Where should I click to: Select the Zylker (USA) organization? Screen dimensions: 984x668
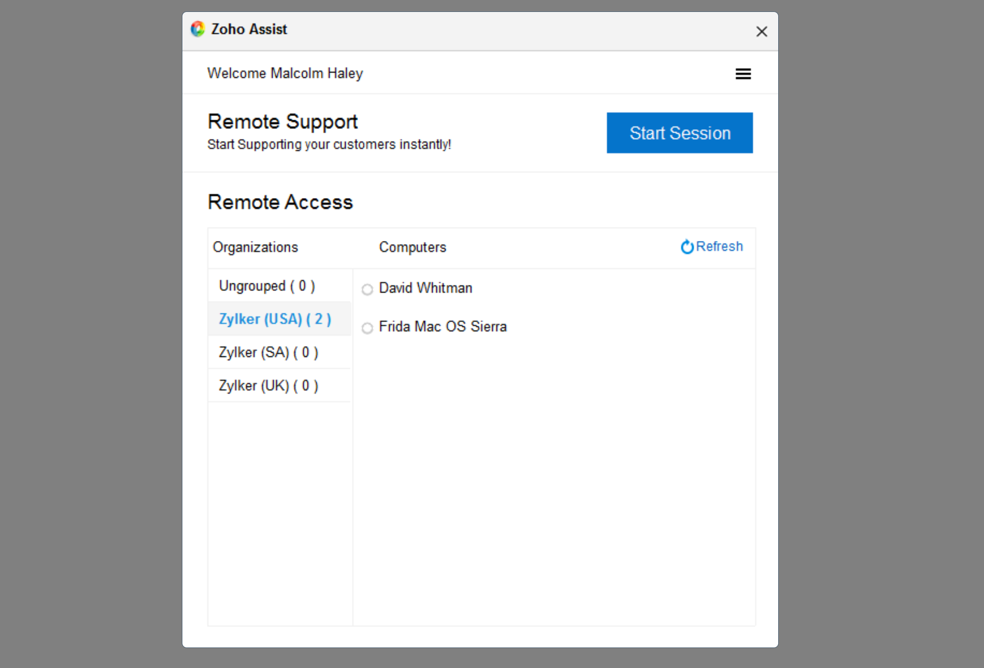274,319
